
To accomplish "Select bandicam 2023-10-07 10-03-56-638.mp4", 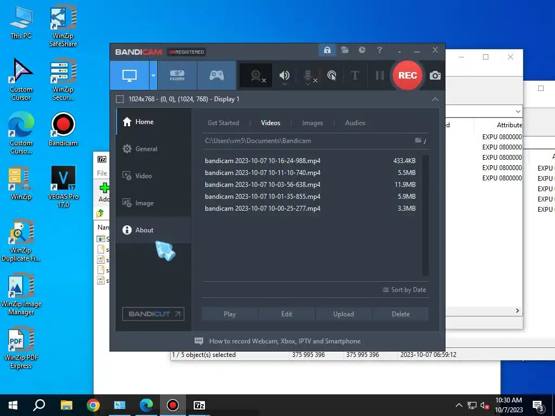I will [x=310, y=185].
